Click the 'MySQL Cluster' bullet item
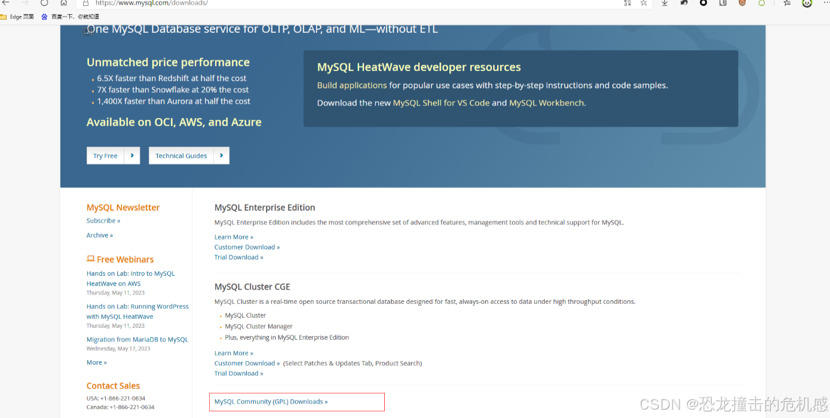830x418 pixels. [x=246, y=315]
